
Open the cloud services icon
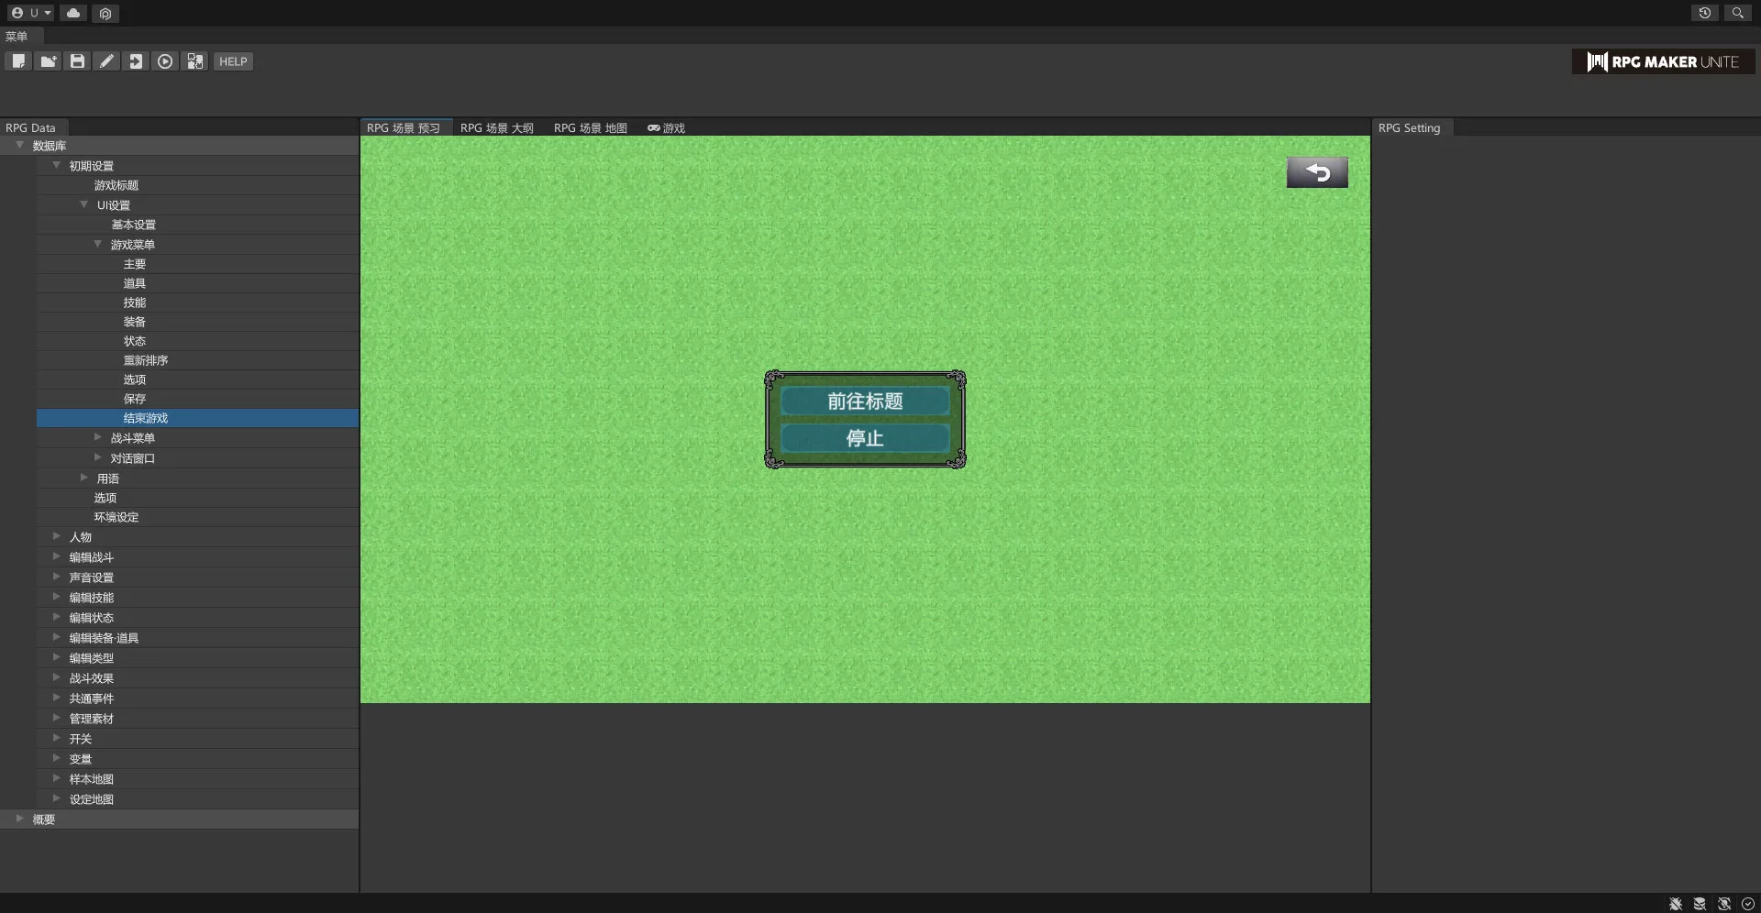(x=73, y=13)
